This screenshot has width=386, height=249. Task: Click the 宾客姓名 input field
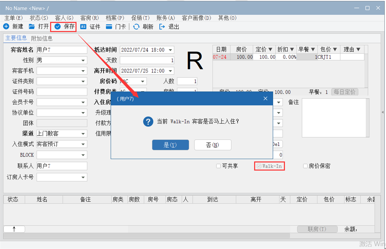coord(62,50)
